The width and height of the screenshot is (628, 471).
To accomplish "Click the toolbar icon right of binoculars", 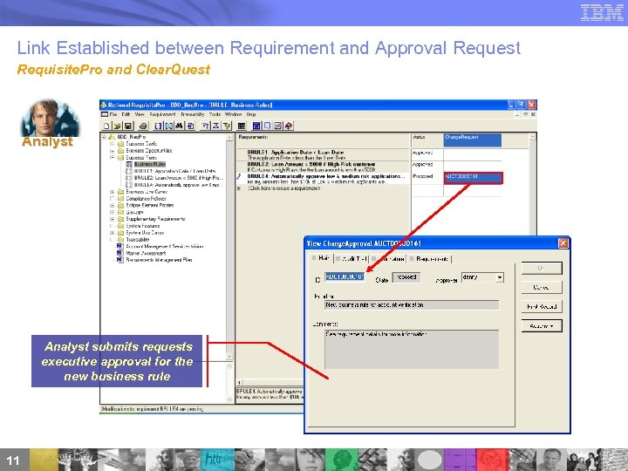I will point(191,126).
